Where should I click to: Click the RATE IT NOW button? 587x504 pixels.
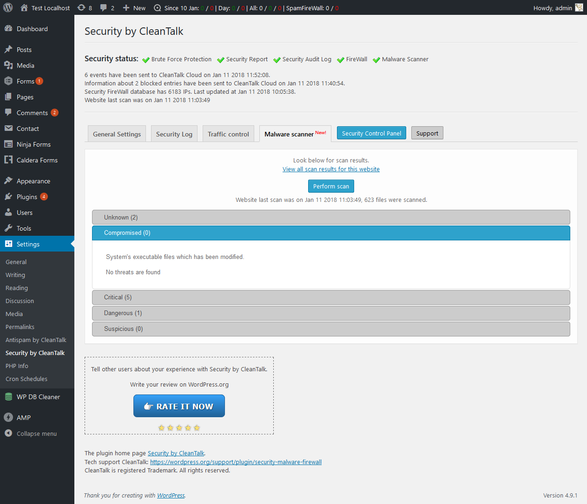click(179, 406)
